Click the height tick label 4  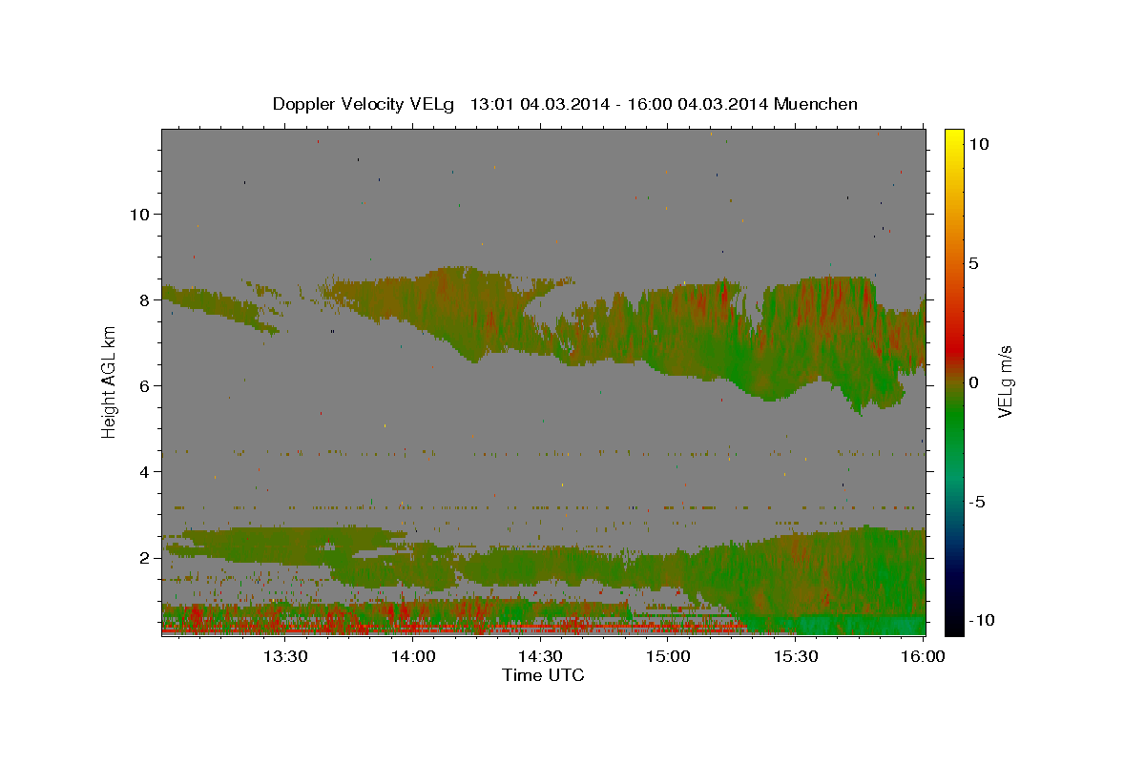[145, 471]
